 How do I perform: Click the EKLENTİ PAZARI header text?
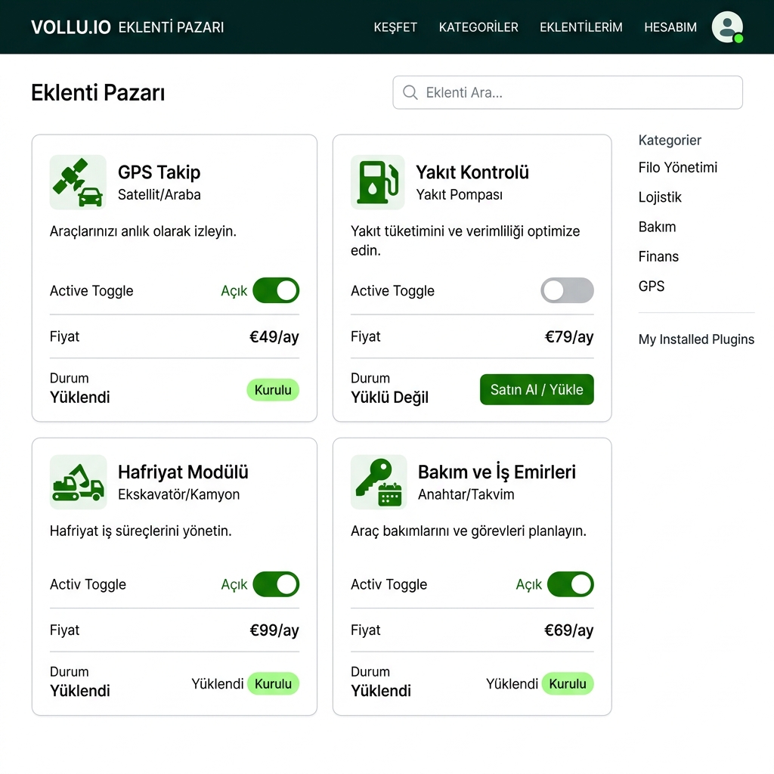pos(171,27)
